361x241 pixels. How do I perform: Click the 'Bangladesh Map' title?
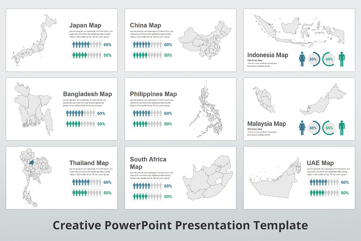tap(88, 94)
